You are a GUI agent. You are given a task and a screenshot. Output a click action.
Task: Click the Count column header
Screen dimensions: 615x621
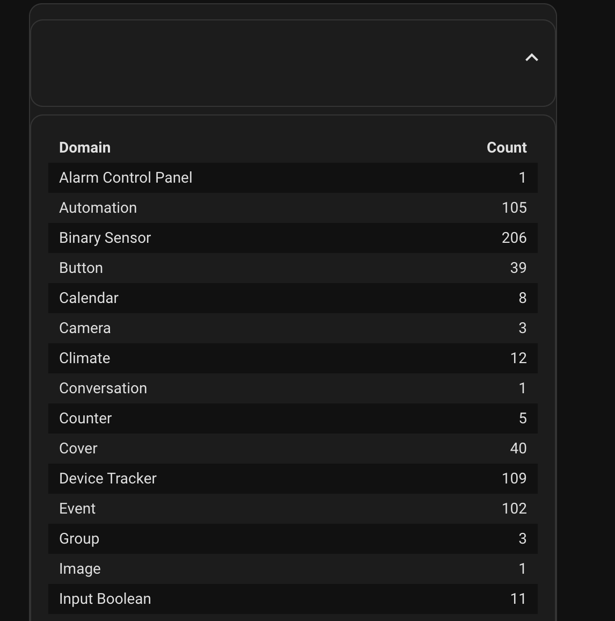(x=507, y=148)
